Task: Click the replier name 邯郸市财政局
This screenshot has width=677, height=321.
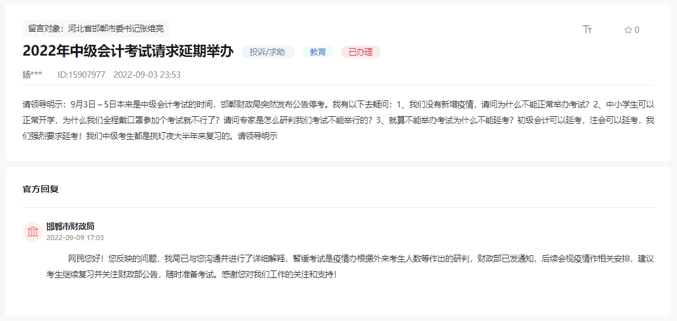Action: tap(70, 226)
